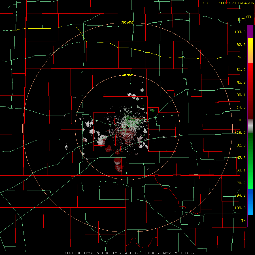Screen dimensions: 255x255
Task: Click the [KT] units label
Action: 242,20
